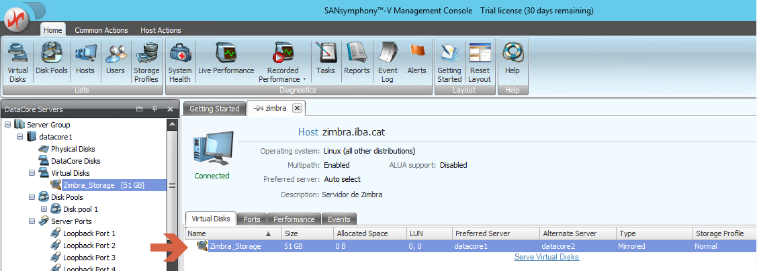
Task: Switch to the Host Actions ribbon tab
Action: pos(161,30)
